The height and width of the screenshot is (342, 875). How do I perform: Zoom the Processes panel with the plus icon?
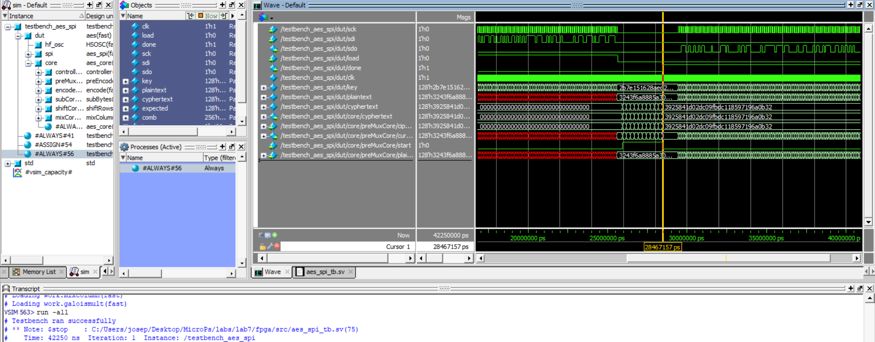tap(223, 147)
